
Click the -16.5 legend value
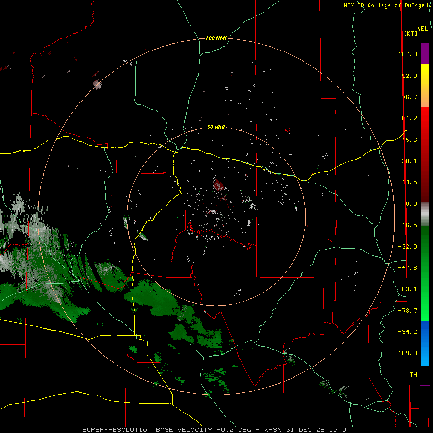[x=408, y=225]
